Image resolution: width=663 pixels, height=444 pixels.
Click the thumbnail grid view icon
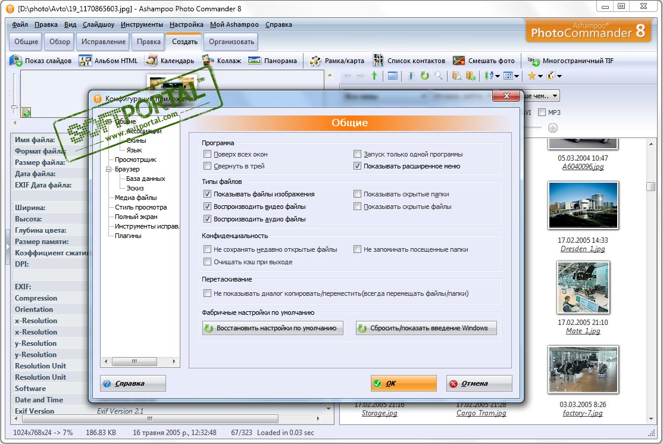pos(508,76)
